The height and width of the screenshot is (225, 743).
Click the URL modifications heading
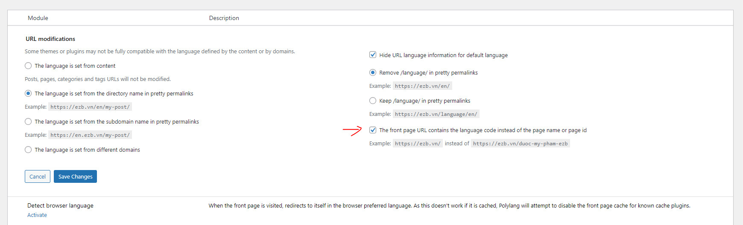click(50, 39)
